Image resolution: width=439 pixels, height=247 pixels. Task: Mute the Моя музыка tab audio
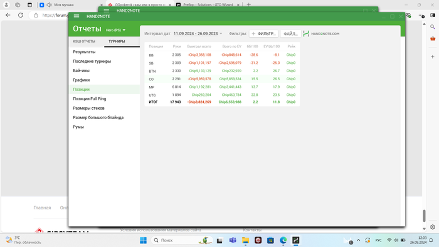[50, 5]
